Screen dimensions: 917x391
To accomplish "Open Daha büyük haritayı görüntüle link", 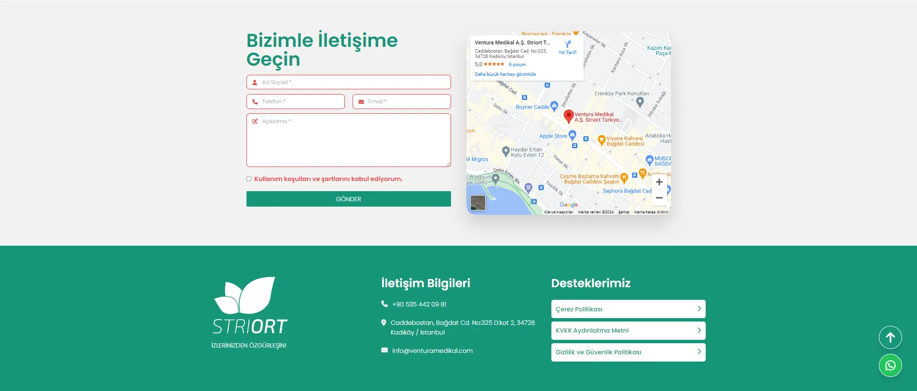I will click(505, 74).
